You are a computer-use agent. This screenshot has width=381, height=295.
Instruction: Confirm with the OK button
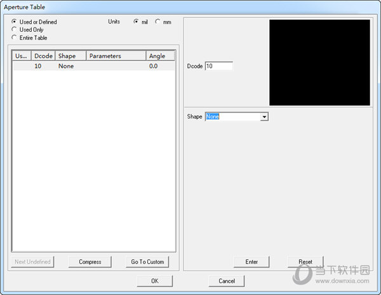coord(155,281)
